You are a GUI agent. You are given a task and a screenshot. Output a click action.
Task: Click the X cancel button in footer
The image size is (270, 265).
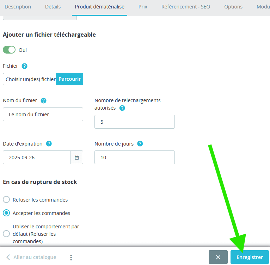[218, 257]
